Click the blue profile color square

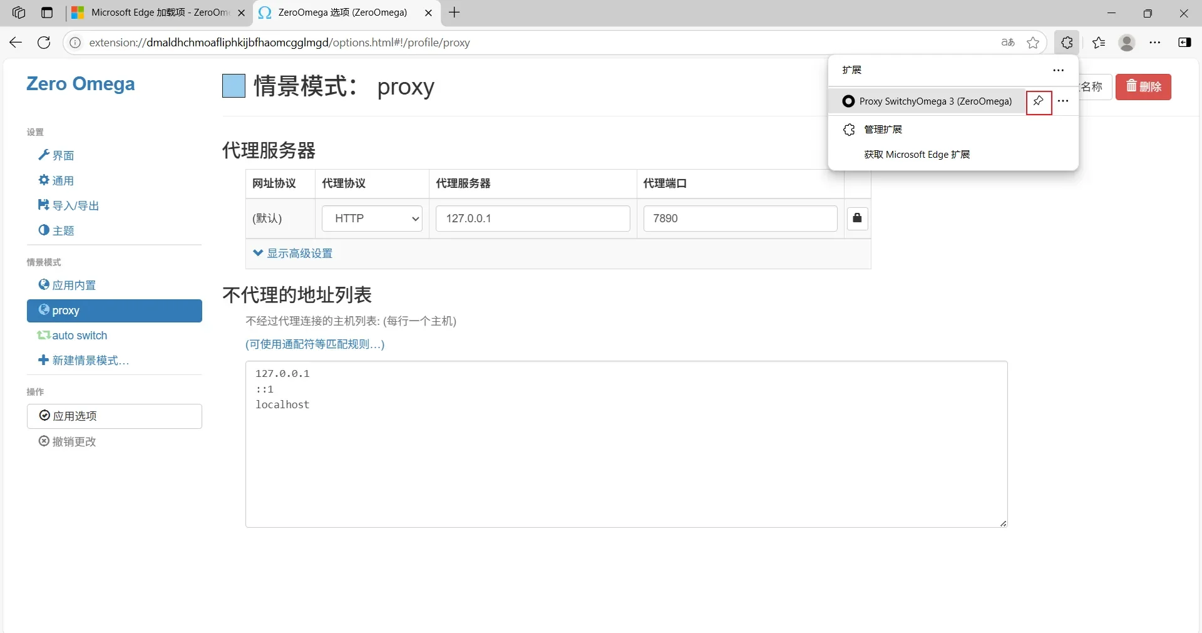(x=233, y=86)
